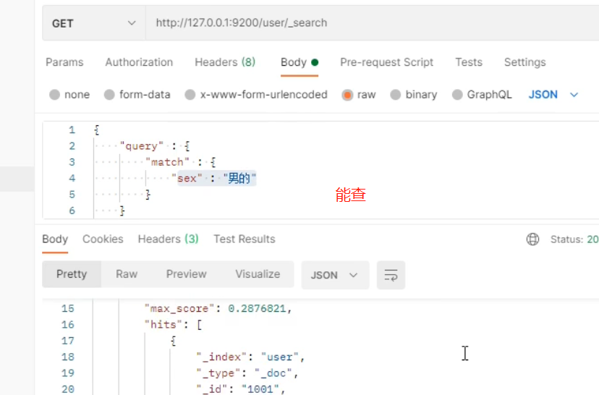599x395 pixels.
Task: Click "_index": "user" response line
Action: 250,357
